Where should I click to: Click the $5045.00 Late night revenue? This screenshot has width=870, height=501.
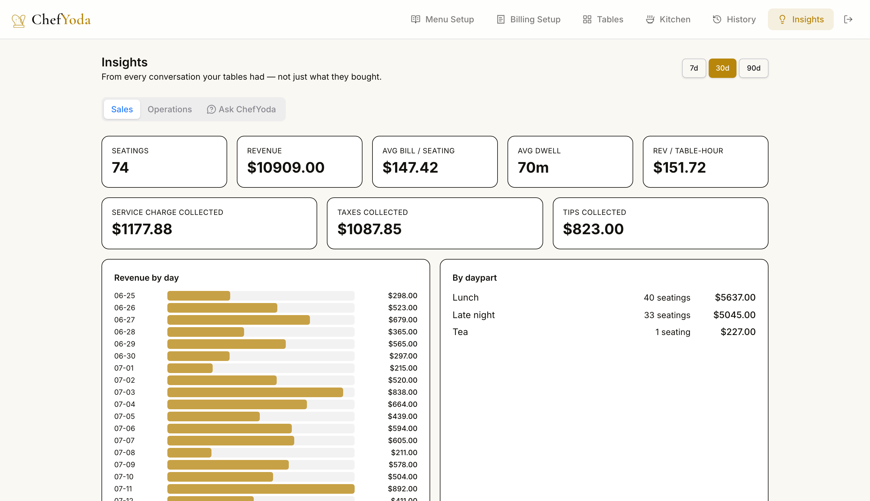734,315
